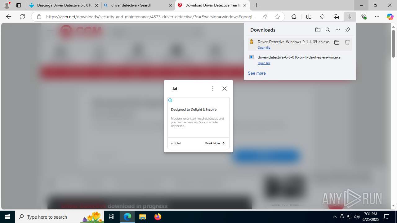Screen dimensions: 397x223
Task: Close the Download Driver Detective tab
Action: point(245,5)
